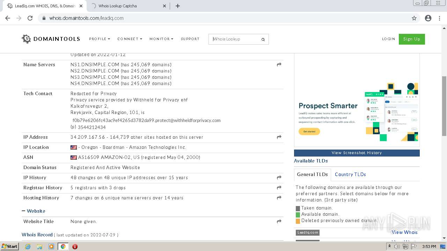Launch Internet Explorer from the taskbar
The image size is (447, 251).
coord(28,246)
